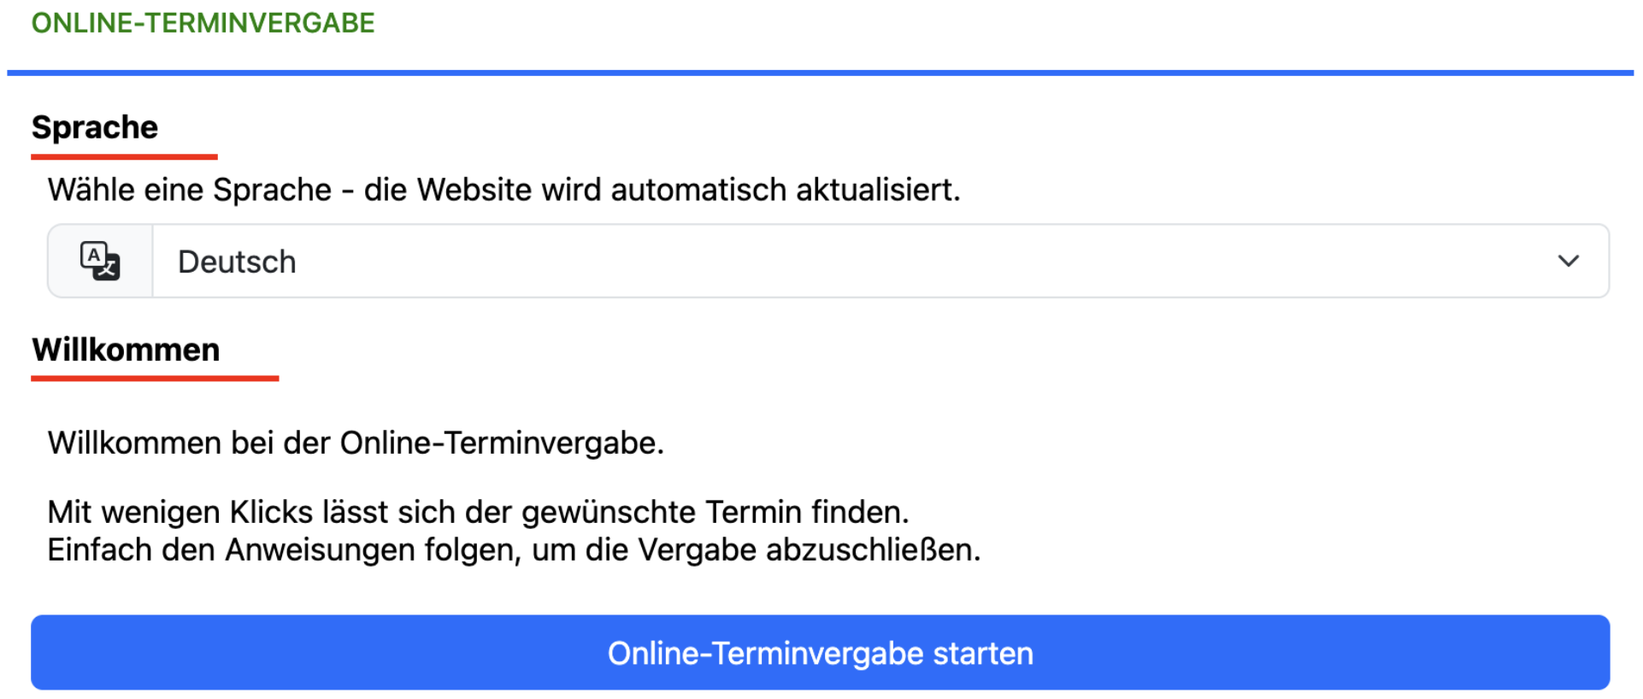The height and width of the screenshot is (699, 1643).
Task: Click the Willkommen section heading
Action: tap(126, 349)
